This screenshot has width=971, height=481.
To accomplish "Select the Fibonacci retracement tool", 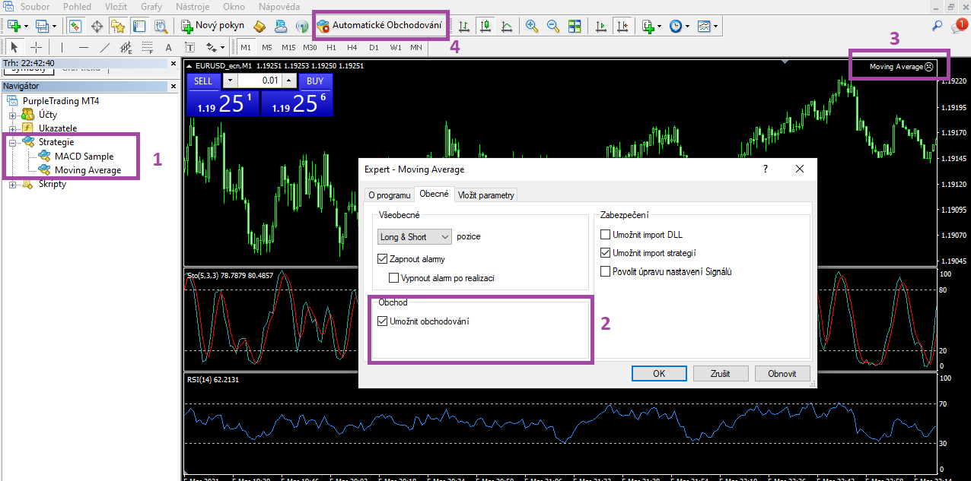I will coord(147,47).
